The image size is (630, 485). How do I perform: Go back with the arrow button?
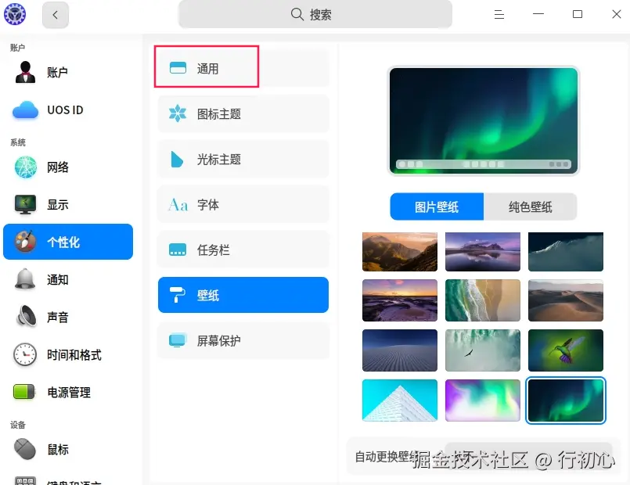click(x=55, y=15)
